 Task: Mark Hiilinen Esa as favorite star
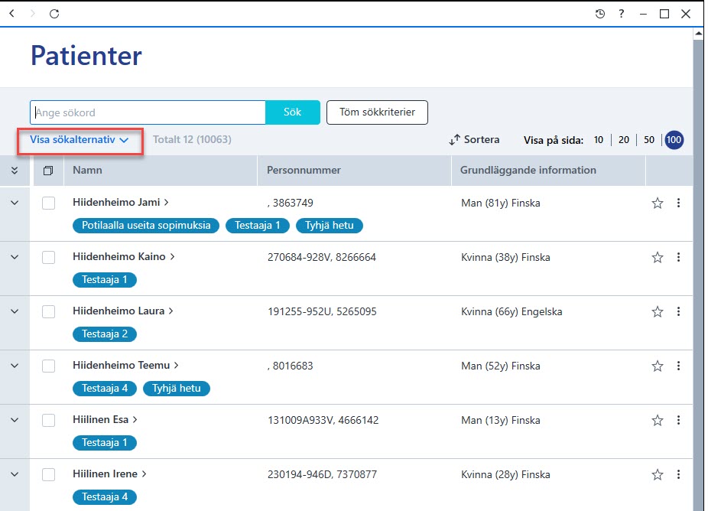[658, 420]
